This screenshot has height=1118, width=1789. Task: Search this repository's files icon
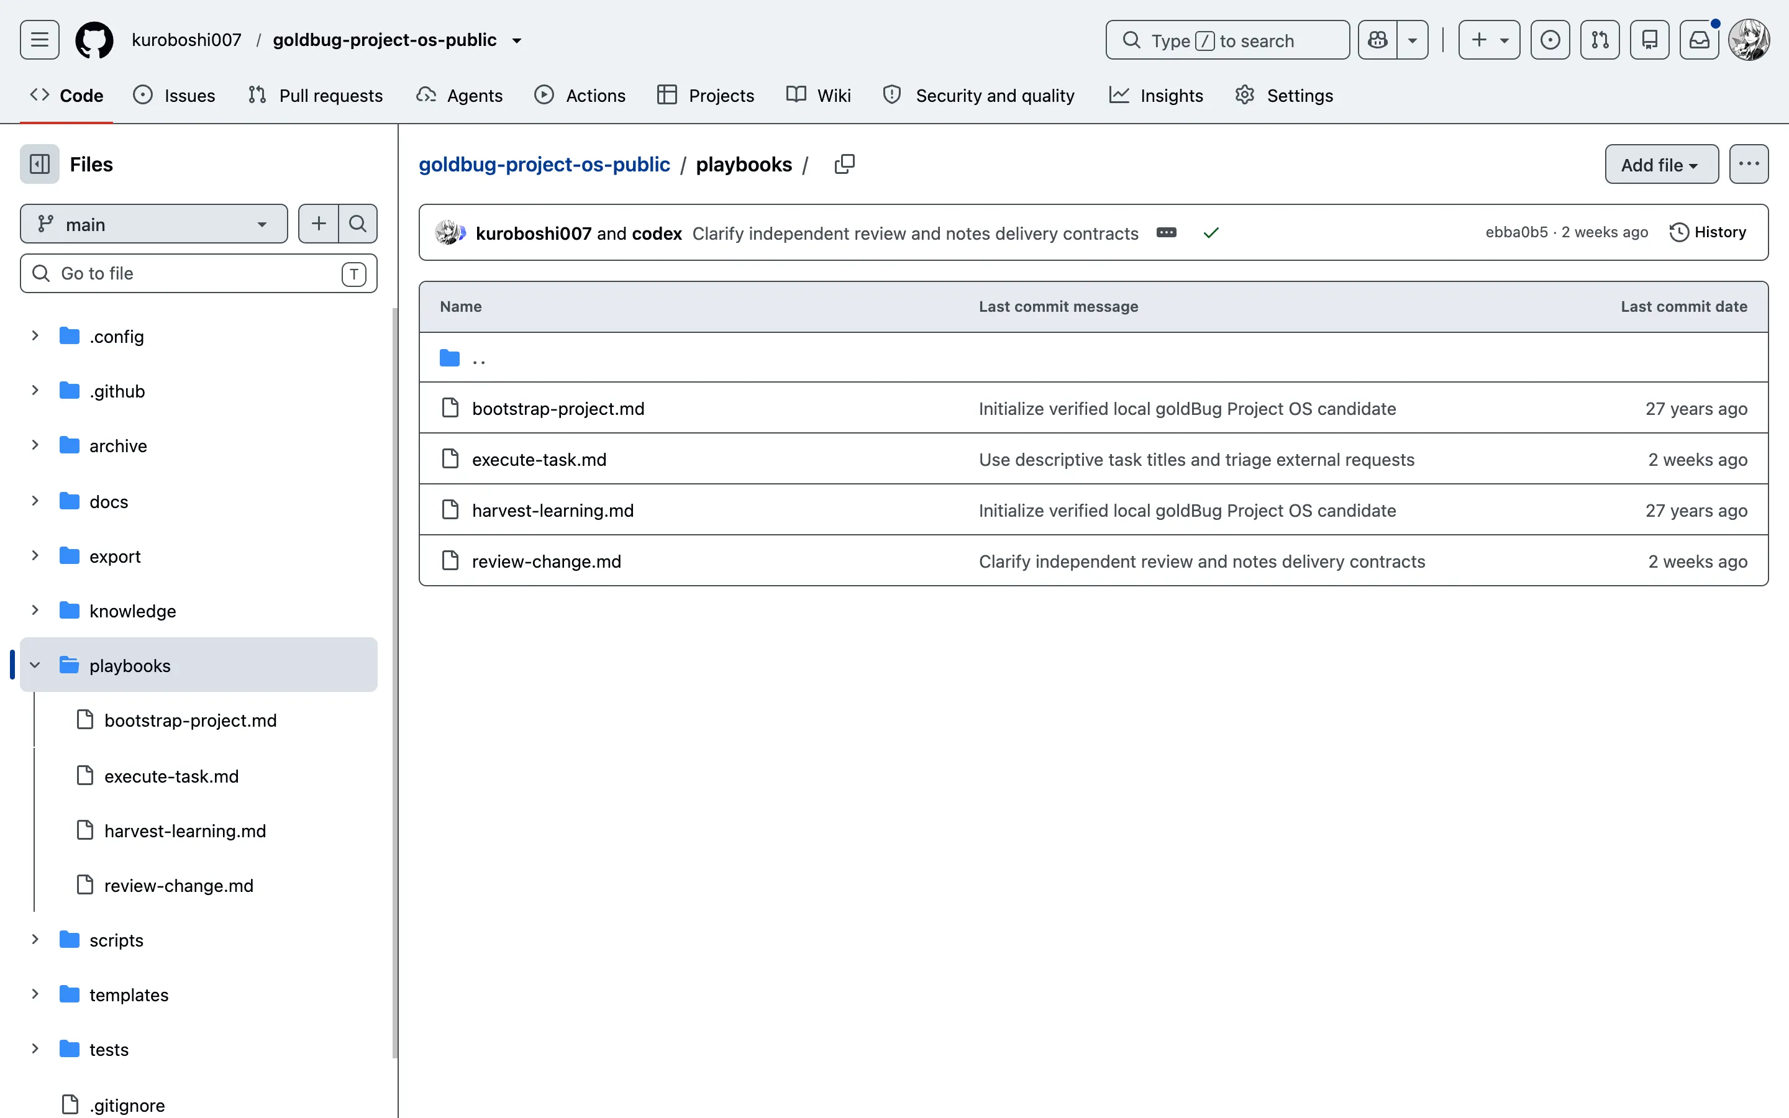[x=358, y=224]
